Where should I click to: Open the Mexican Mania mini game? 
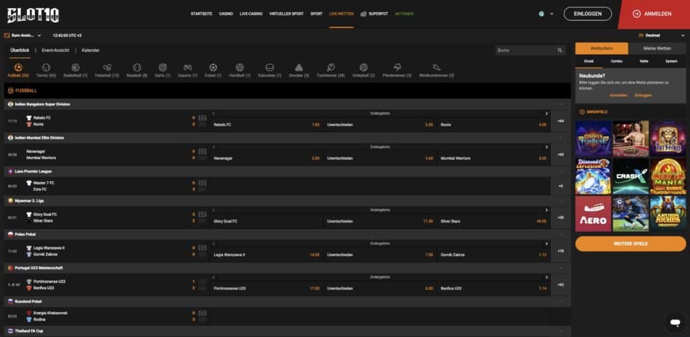pyautogui.click(x=668, y=176)
